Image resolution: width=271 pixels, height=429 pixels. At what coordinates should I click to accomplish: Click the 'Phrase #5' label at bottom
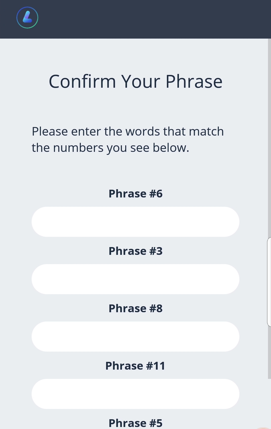[x=135, y=423]
